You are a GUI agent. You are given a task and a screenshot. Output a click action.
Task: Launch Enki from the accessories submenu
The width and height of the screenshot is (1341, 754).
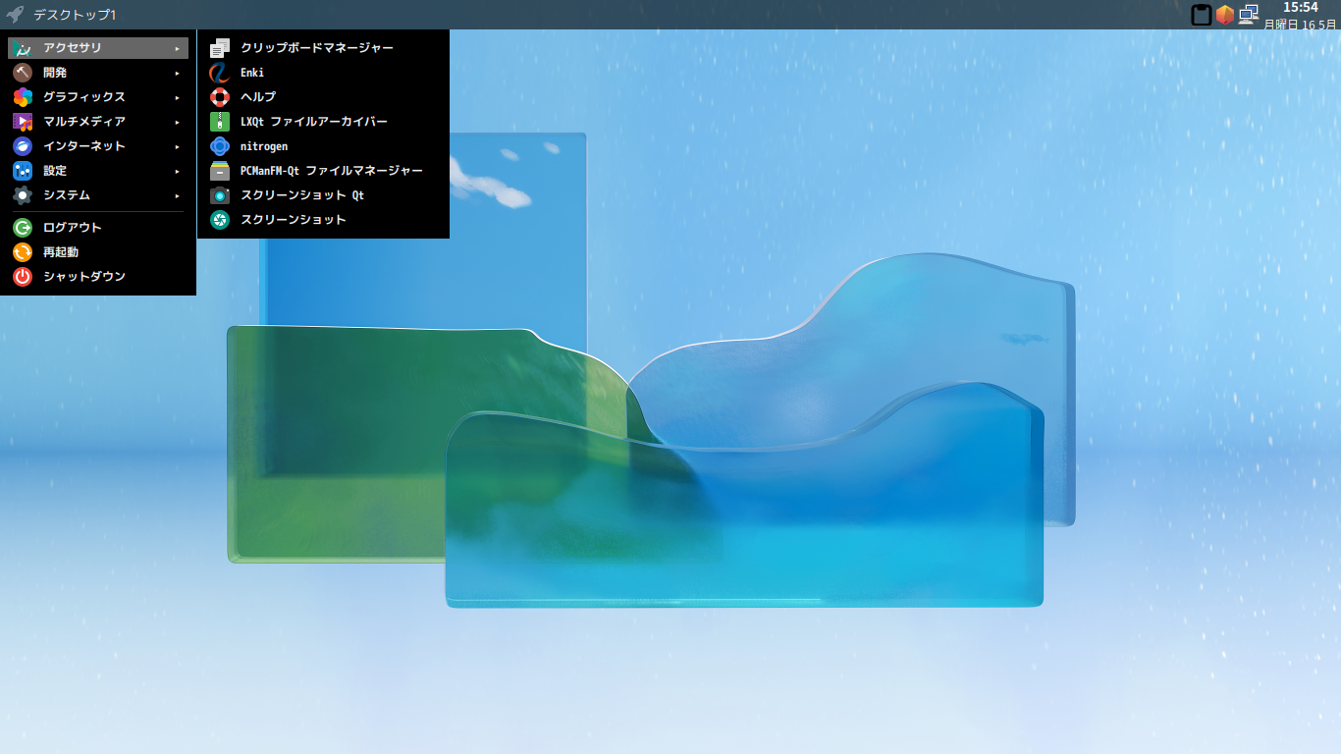click(x=323, y=73)
